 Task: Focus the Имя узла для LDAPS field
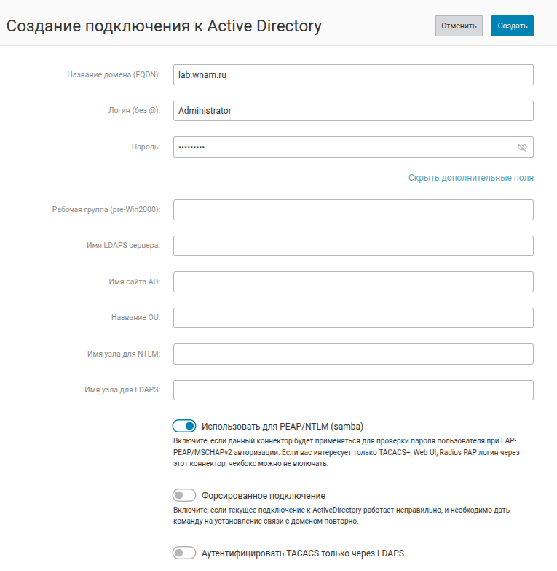coord(353,390)
